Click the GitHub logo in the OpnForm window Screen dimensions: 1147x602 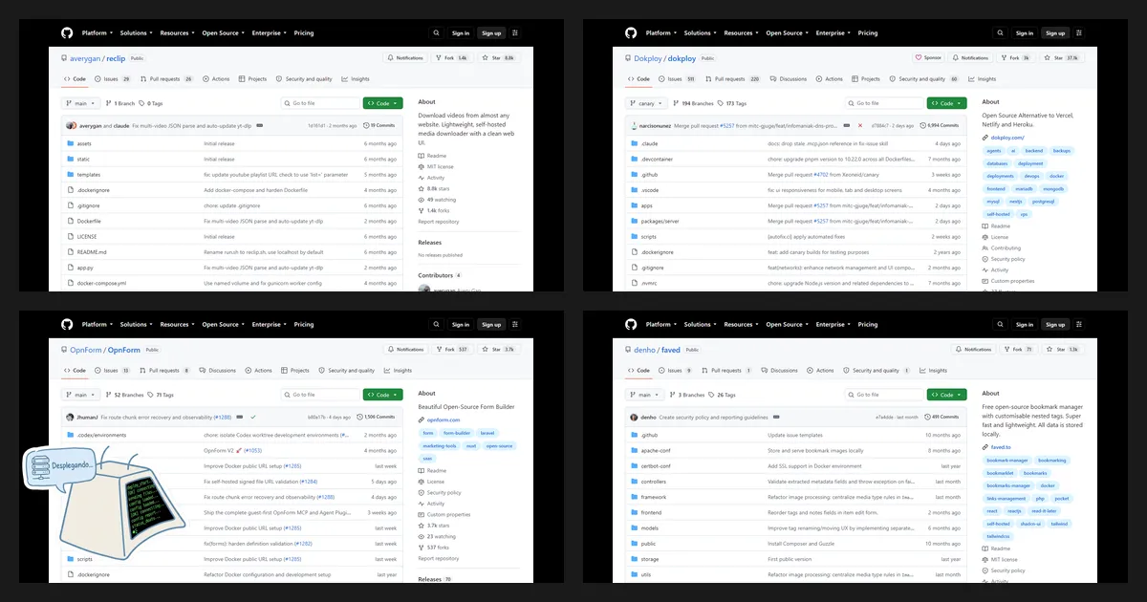tap(67, 324)
